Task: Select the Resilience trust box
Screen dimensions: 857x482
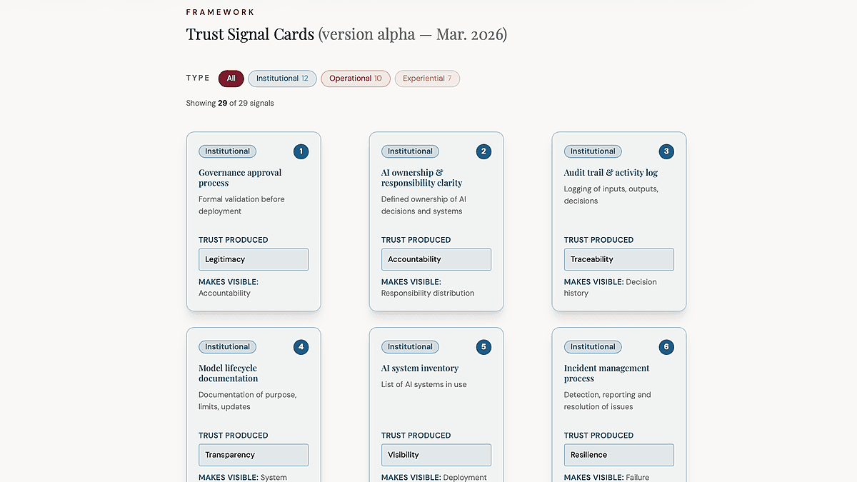Action: tap(619, 455)
